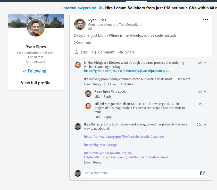Image resolution: width=217 pixels, height=190 pixels.
Task: Open Ikey Doherty's profile name
Action: 93,124
